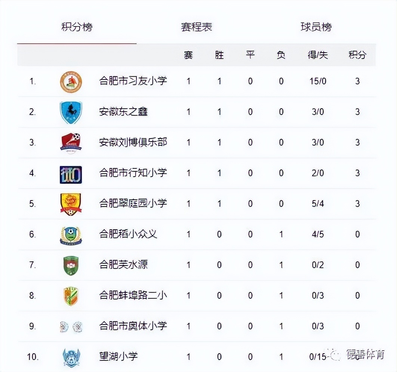Screen dimensions: 397x372
Task: Open the 安徽刘博俱乐部 team name link
Action: coord(133,142)
